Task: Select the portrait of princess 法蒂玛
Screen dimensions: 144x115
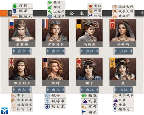Action: click(123, 30)
